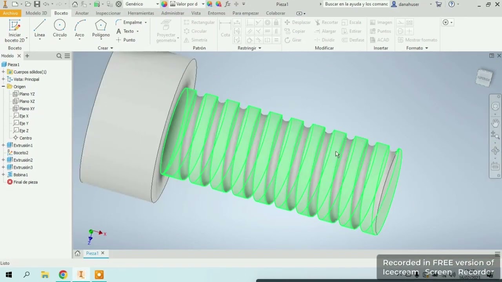Viewport: 502px width, 282px height.
Task: Open Google Chrome from the taskbar
Action: pos(63,275)
